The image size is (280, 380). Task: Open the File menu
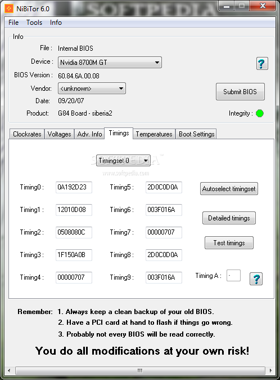[13, 23]
